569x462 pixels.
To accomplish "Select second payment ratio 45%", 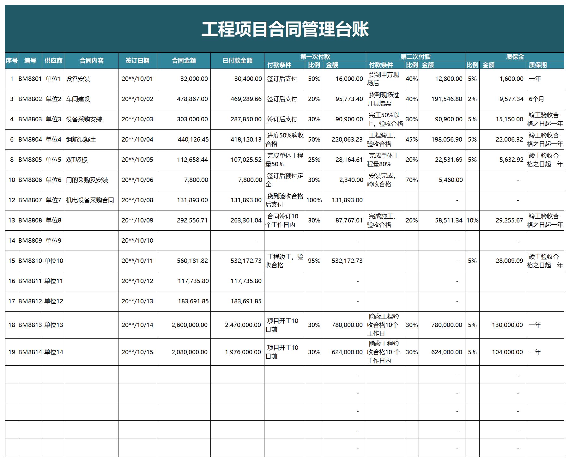I will (x=412, y=139).
